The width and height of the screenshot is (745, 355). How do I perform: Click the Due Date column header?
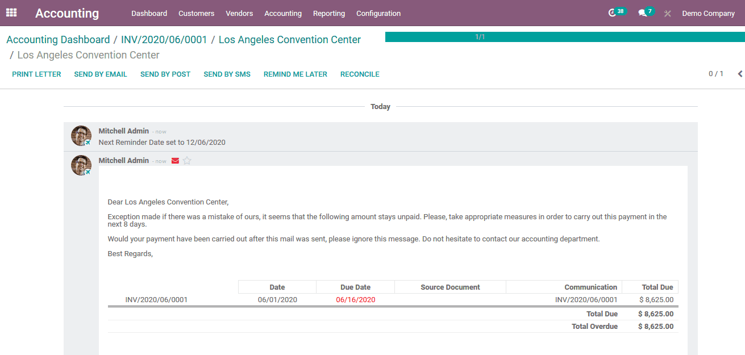tap(355, 287)
